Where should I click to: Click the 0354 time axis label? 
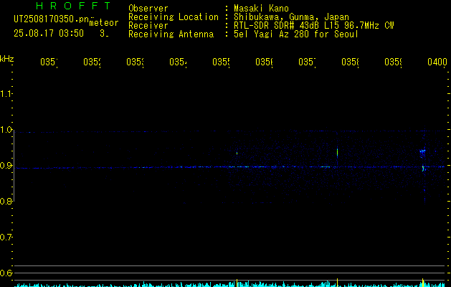point(178,62)
